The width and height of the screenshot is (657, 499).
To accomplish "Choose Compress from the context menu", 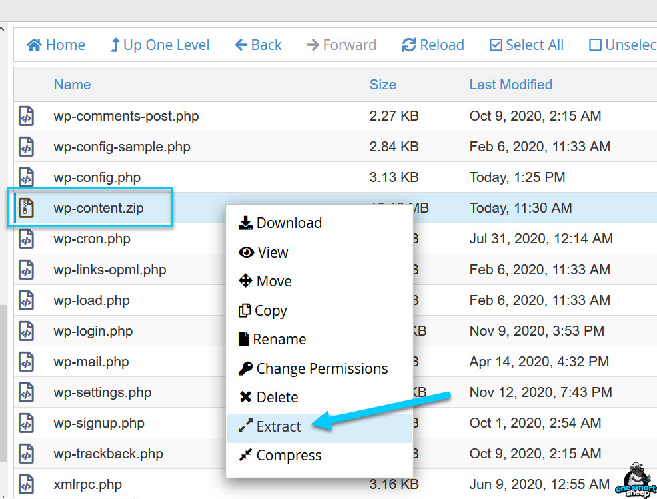I will (319, 455).
